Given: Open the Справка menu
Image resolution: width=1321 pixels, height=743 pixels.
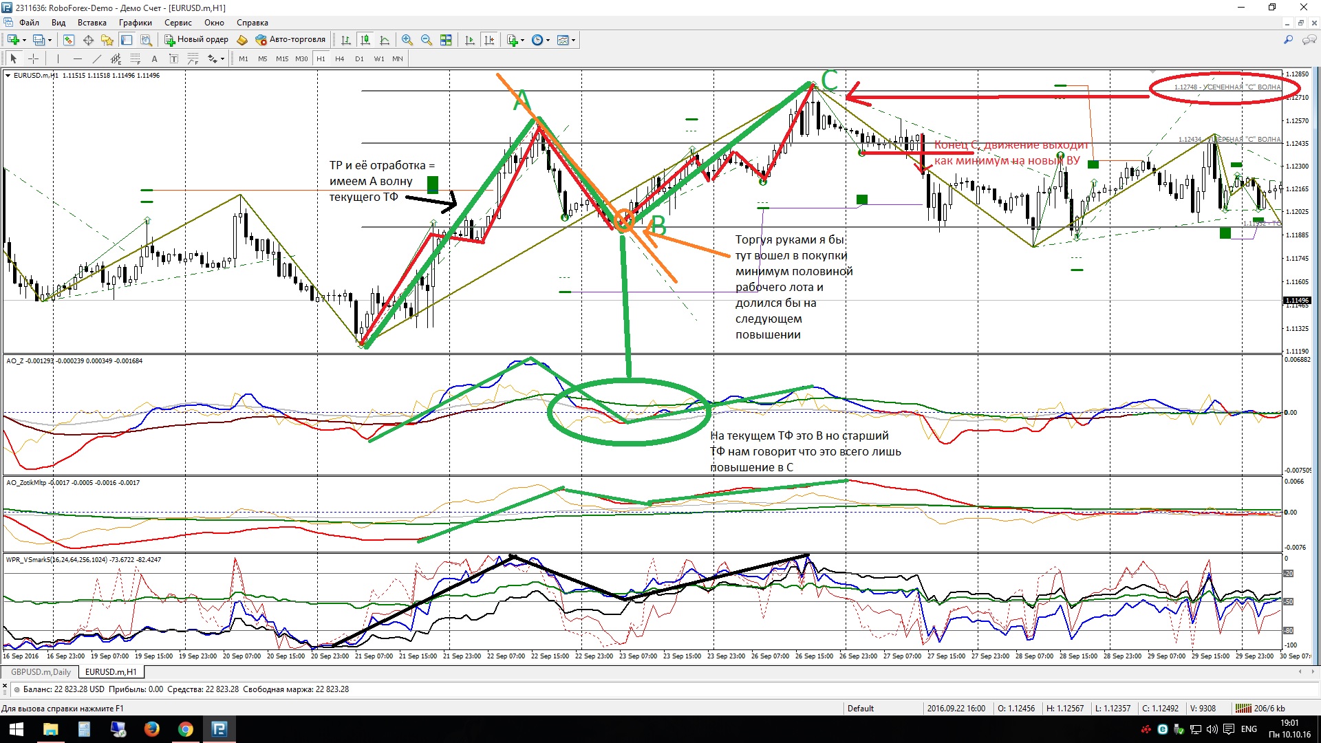Looking at the screenshot, I should pyautogui.click(x=252, y=23).
